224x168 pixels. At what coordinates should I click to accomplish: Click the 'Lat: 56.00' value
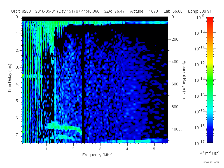173,11
